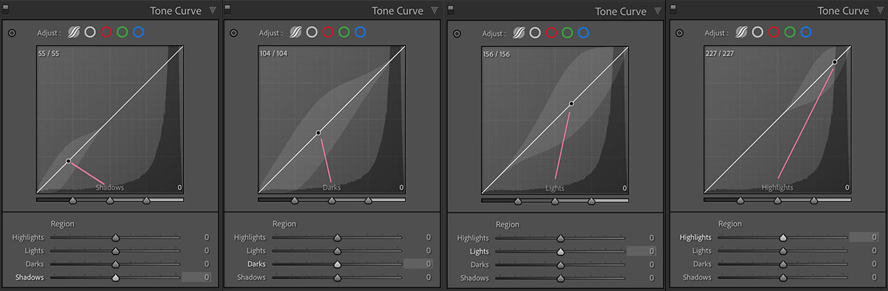
Task: Click parametric curve icon in 156 / 156 panel
Action: point(519,33)
